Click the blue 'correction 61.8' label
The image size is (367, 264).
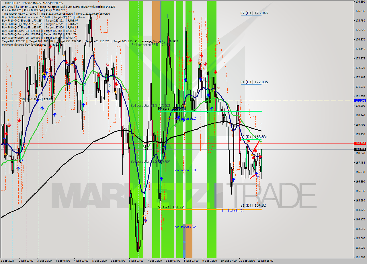tap(186, 170)
